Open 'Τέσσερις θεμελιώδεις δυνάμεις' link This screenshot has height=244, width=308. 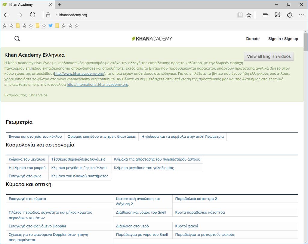[78, 159]
